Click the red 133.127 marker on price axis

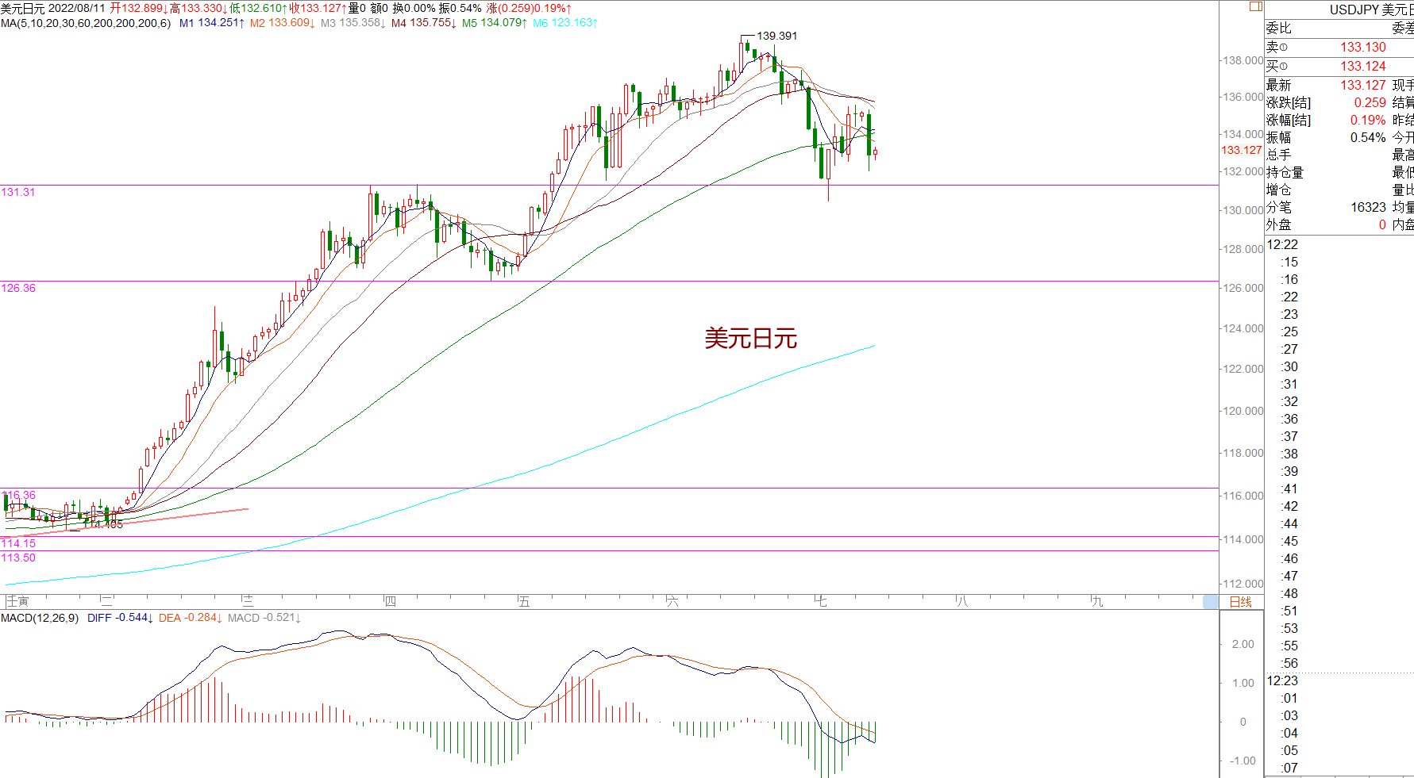click(x=1242, y=150)
